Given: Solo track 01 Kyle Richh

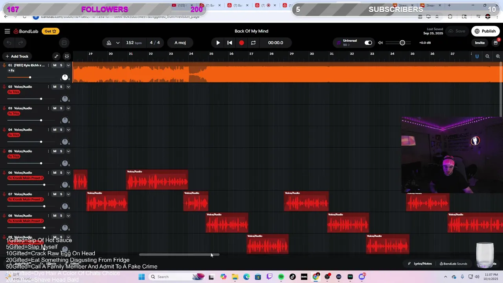Looking at the screenshot, I should 61,65.
